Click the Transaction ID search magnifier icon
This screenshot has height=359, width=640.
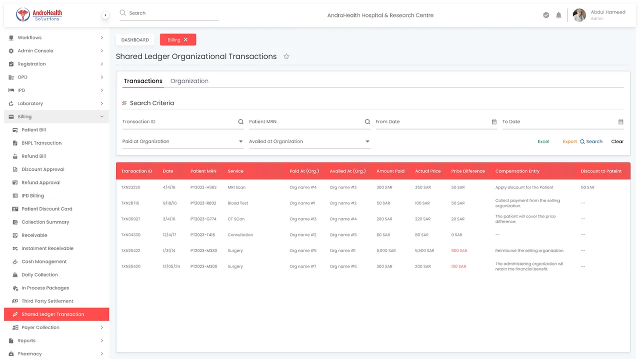point(240,121)
